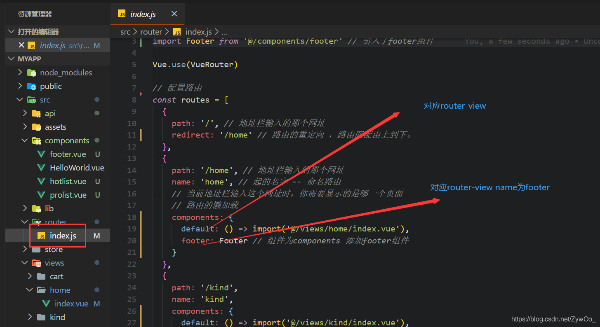Screen dimensions: 600x327
Task: Click the JS icon in the editor tab
Action: [x=122, y=14]
